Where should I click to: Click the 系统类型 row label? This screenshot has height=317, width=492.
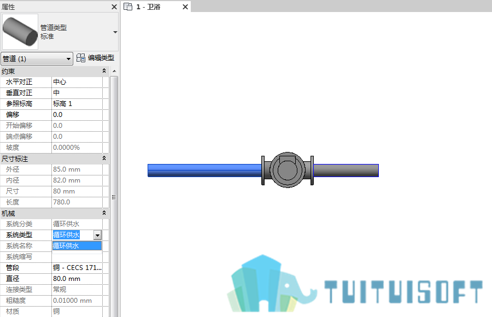pyautogui.click(x=19, y=235)
